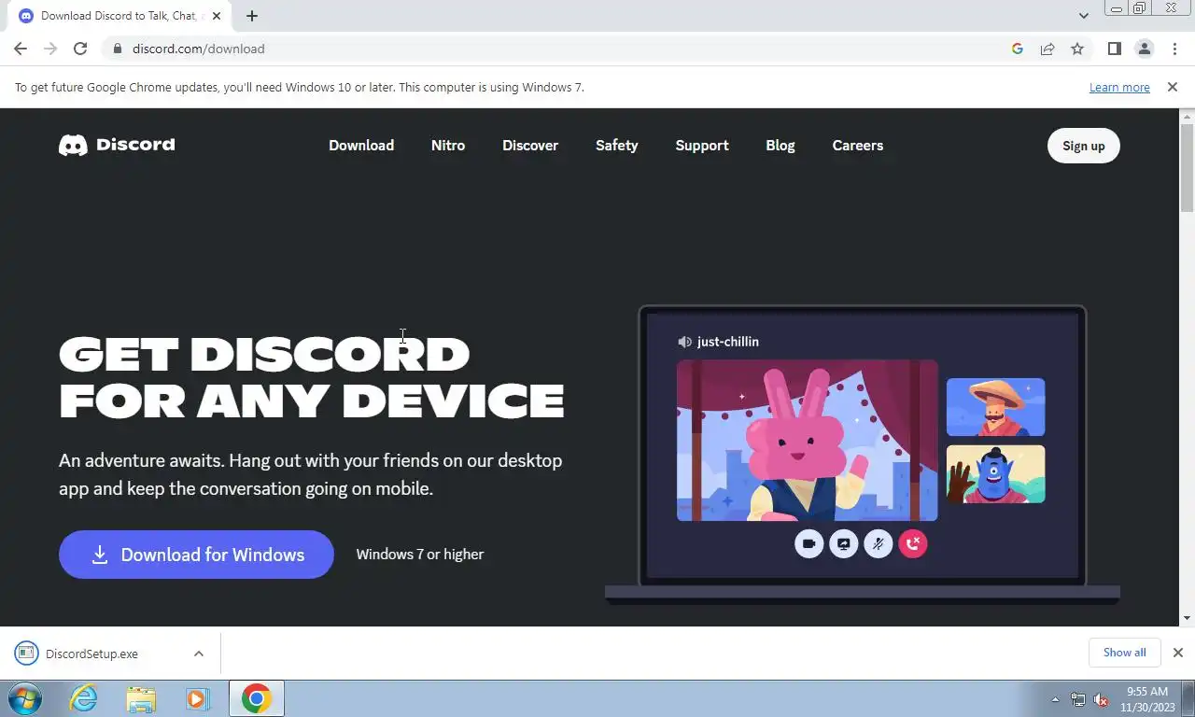Click the address bar URL field
The image size is (1195, 717).
[x=560, y=49]
